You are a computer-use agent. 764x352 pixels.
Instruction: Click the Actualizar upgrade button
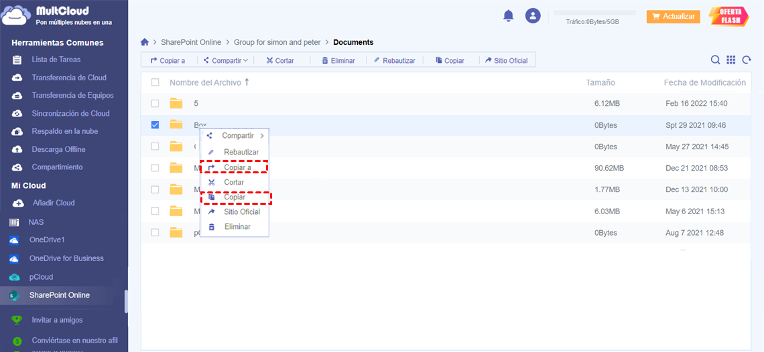(674, 16)
